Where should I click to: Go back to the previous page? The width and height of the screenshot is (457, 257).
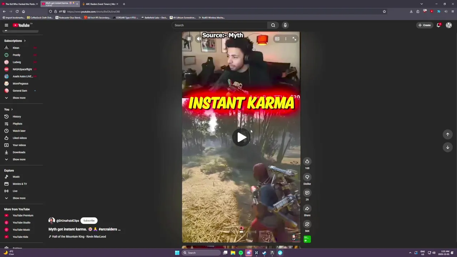pyautogui.click(x=4, y=11)
